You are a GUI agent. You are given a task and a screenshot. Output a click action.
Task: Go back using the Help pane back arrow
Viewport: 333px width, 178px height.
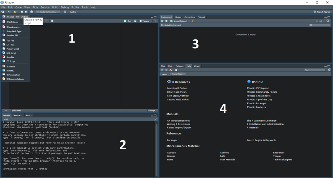[162, 70]
